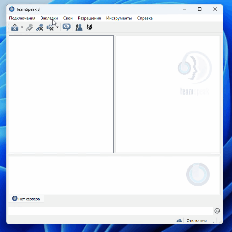The height and width of the screenshot is (232, 232).
Task: Mute the speakers via toolbar icon
Action: coord(50,27)
